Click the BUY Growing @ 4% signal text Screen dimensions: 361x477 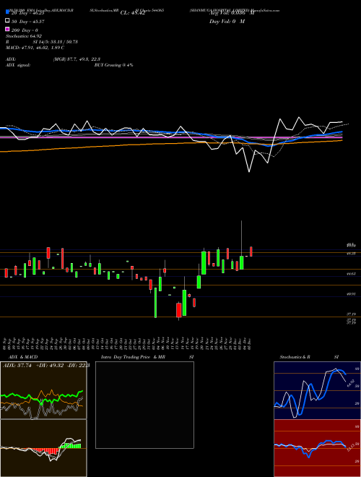(113, 65)
